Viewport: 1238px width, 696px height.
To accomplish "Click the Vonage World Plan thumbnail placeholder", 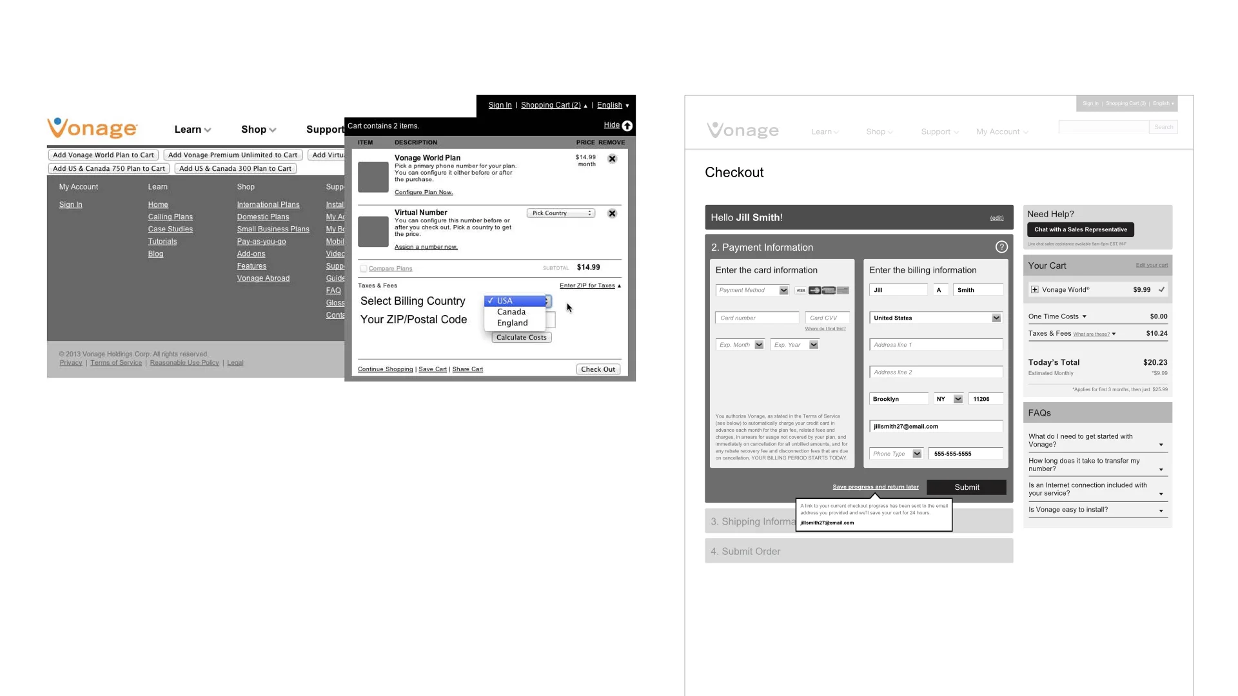I will pyautogui.click(x=373, y=177).
